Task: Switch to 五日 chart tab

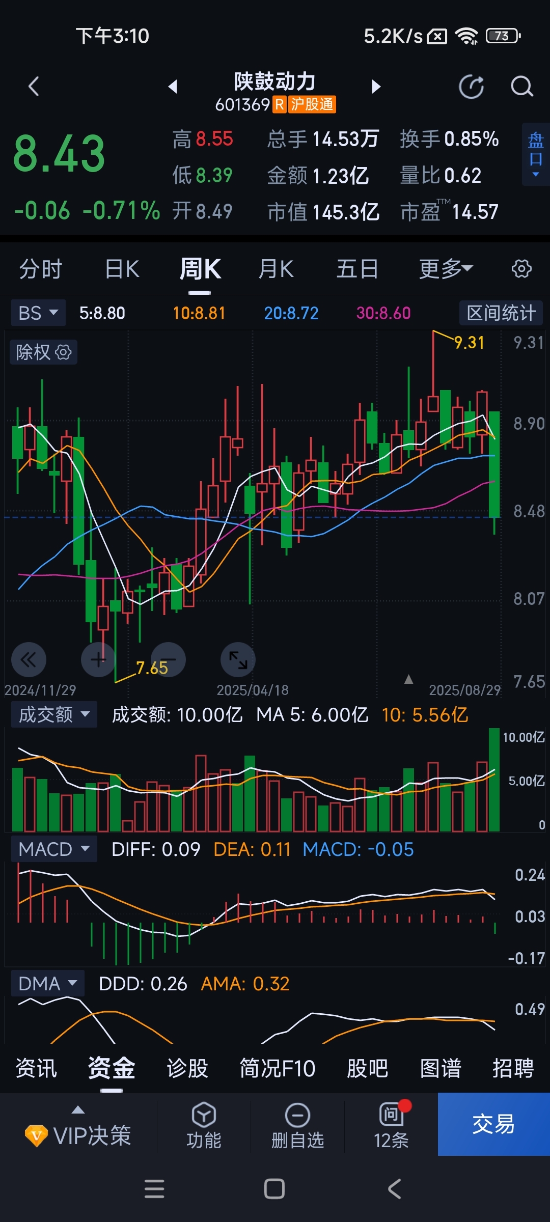Action: [358, 268]
